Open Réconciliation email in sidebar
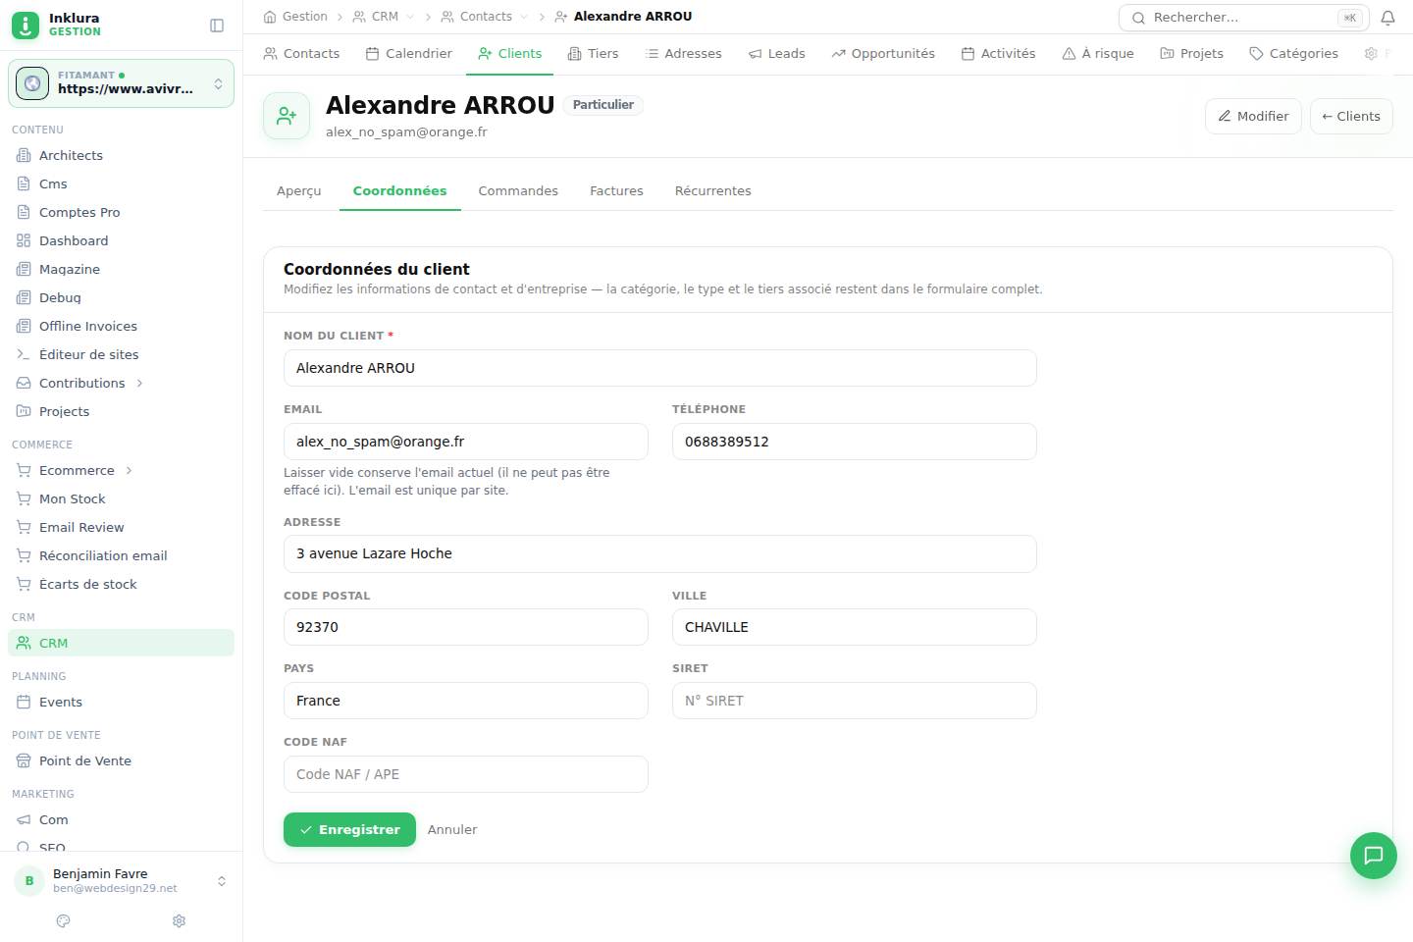This screenshot has height=942, width=1413. 121,555
